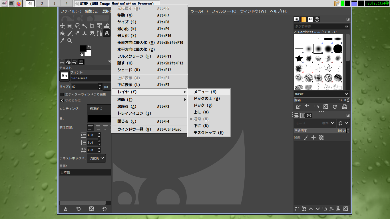Click the Create new brush icon
The width and height of the screenshot is (390, 219).
[307, 107]
